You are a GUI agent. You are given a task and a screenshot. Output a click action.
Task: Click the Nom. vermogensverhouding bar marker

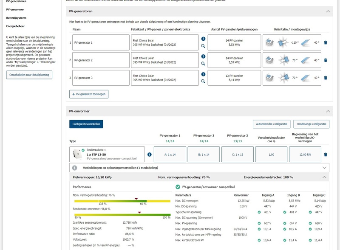[x=136, y=198]
